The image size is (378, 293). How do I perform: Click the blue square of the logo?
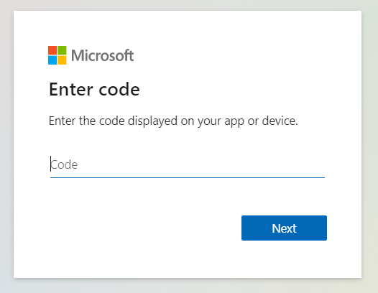pos(52,60)
